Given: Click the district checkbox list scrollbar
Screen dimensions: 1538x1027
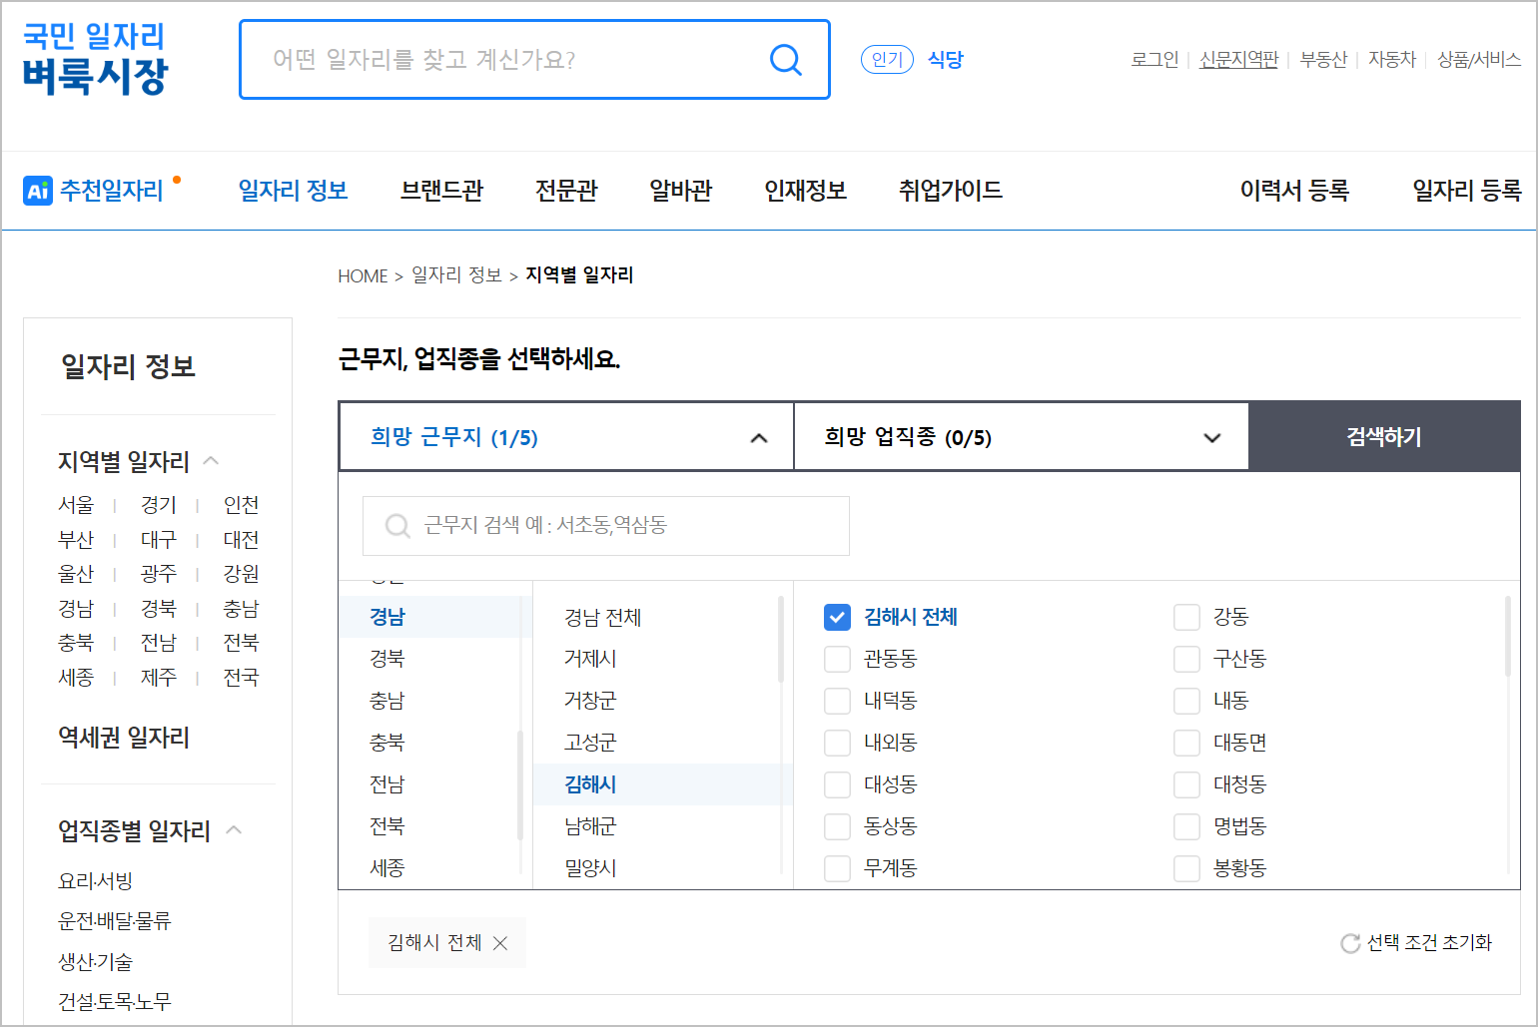Looking at the screenshot, I should pyautogui.click(x=1507, y=637).
